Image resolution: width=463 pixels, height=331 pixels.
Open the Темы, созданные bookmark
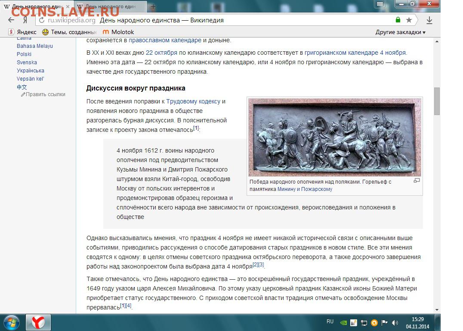(69, 32)
